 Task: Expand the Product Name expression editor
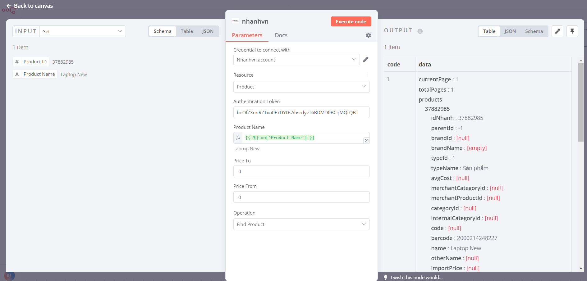[367, 141]
